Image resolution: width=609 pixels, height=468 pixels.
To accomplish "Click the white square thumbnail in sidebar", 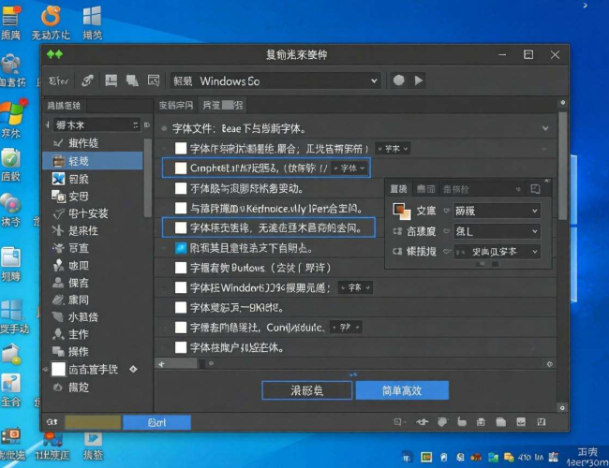I will pos(58,369).
